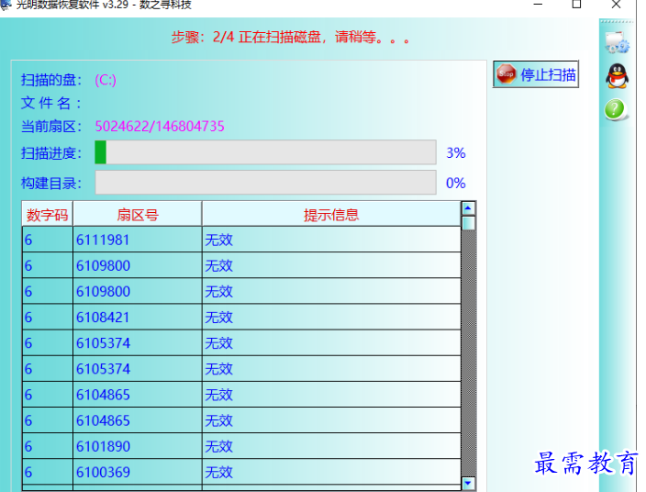The image size is (646, 492).
Task: Open the QQ penguin contact icon
Action: coord(617,76)
